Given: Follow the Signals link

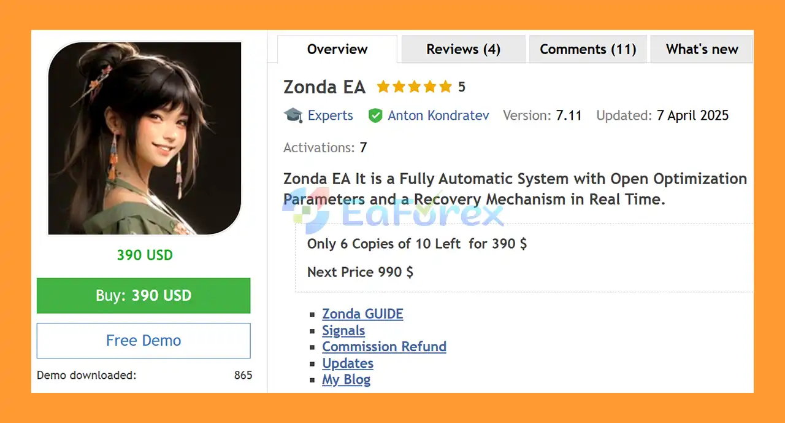Looking at the screenshot, I should [343, 330].
